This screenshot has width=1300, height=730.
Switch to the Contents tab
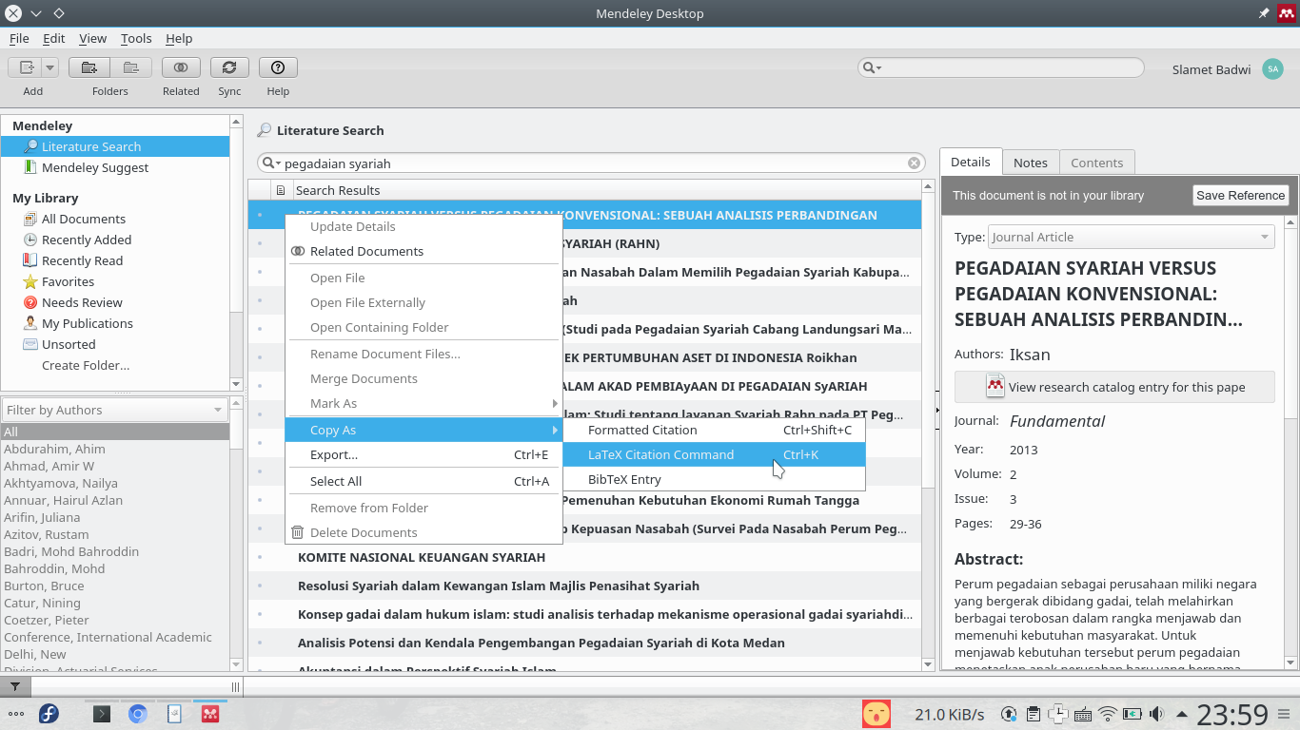pos(1096,163)
